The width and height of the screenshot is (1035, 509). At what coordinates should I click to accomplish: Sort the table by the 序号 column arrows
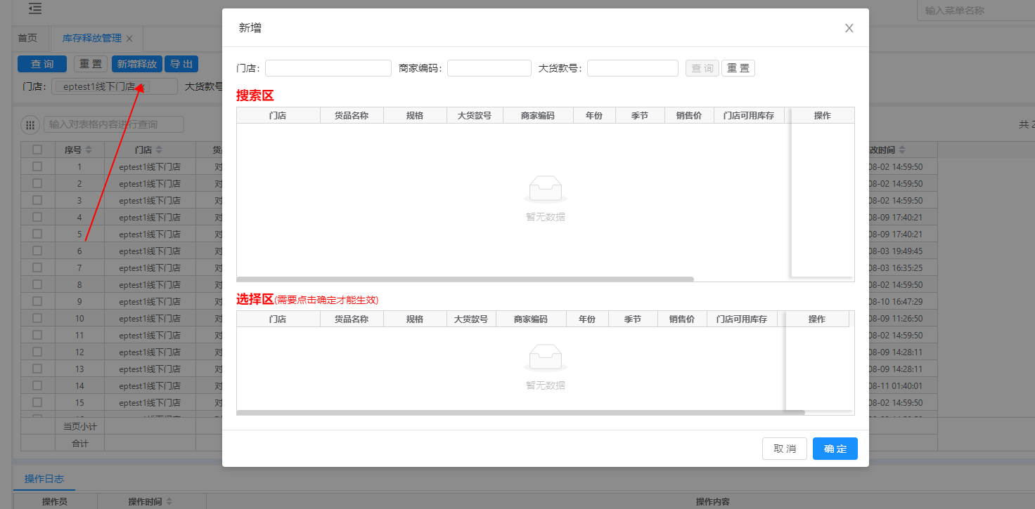pos(89,150)
